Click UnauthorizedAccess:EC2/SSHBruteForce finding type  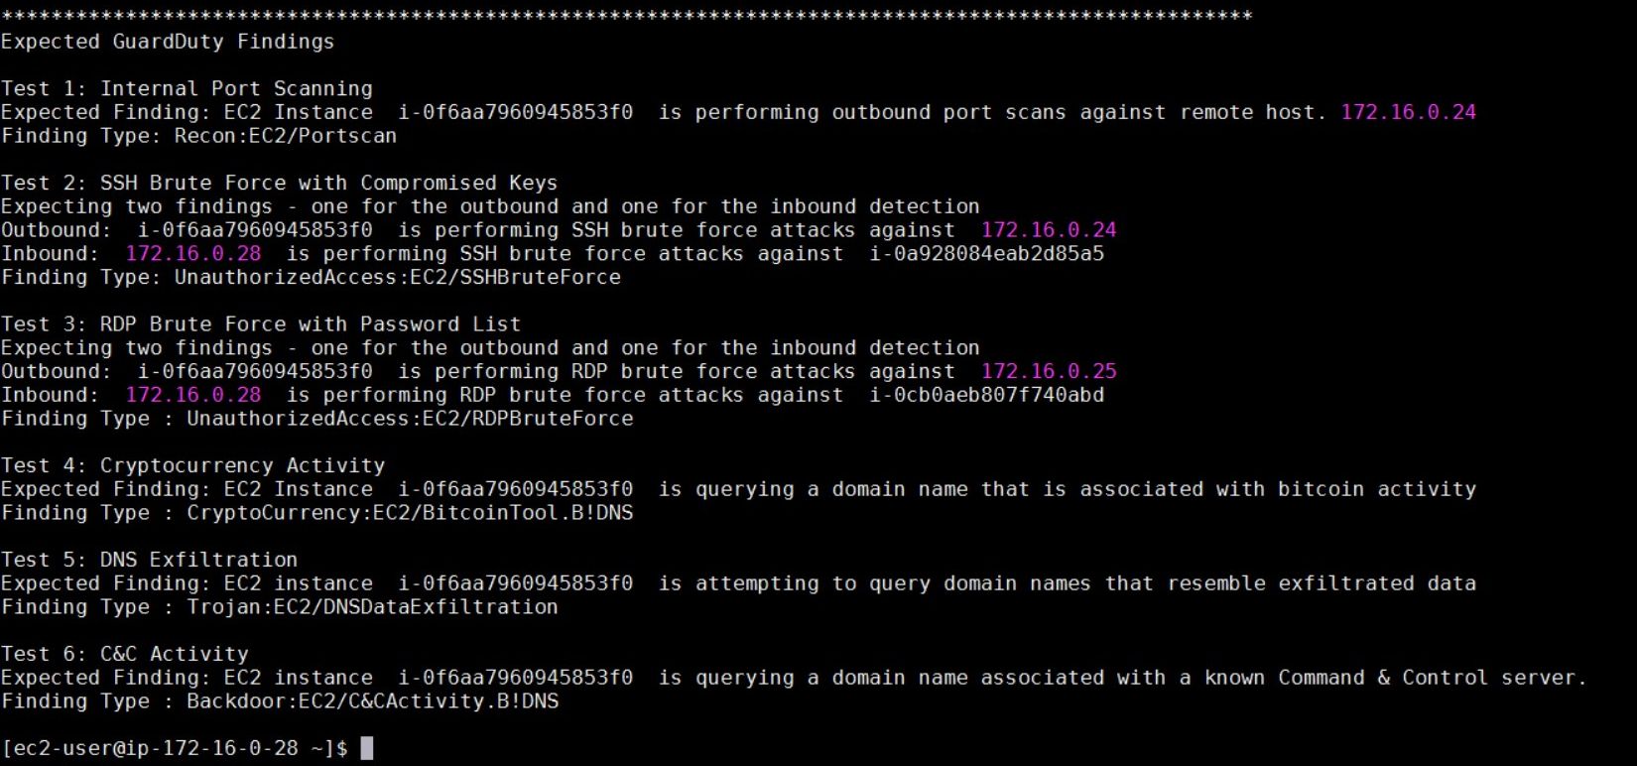point(398,278)
